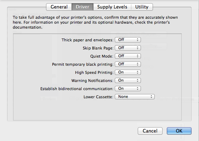Image resolution: width=199 pixels, height=141 pixels.
Task: Click the Skip Blank Page arrows
Action: [x=137, y=48]
